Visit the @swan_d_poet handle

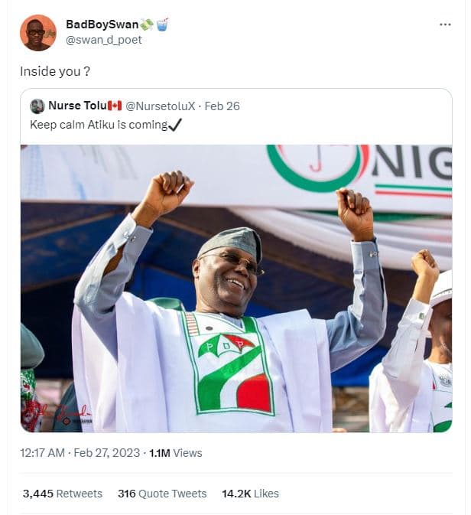coord(104,40)
